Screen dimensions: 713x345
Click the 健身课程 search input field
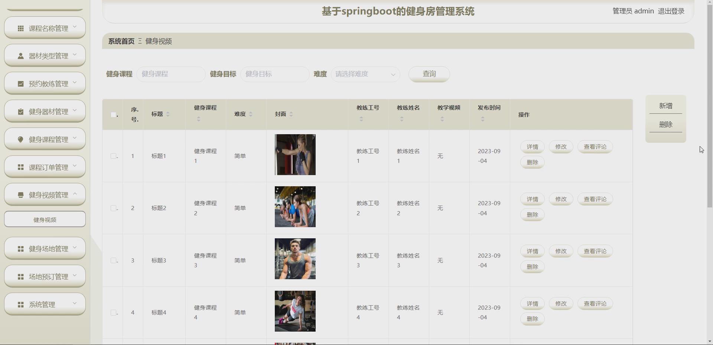click(171, 74)
